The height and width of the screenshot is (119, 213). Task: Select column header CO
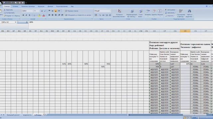pyautogui.click(x=154, y=31)
